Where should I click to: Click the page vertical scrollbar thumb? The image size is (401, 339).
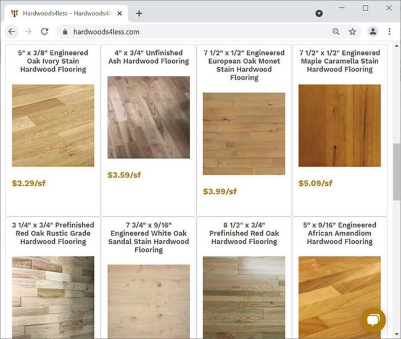pyautogui.click(x=397, y=172)
